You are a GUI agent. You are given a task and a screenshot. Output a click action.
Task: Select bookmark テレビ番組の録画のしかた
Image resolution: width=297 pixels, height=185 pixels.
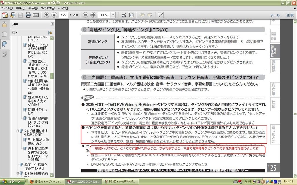[x=39, y=142]
